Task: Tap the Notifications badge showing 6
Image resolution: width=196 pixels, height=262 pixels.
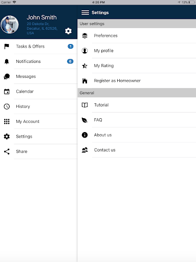Action: (70, 61)
